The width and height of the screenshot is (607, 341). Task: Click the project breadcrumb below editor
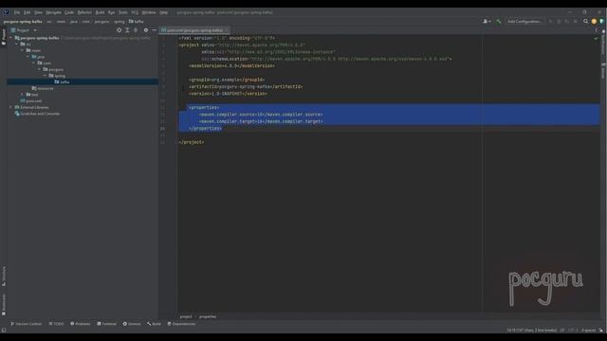click(186, 316)
